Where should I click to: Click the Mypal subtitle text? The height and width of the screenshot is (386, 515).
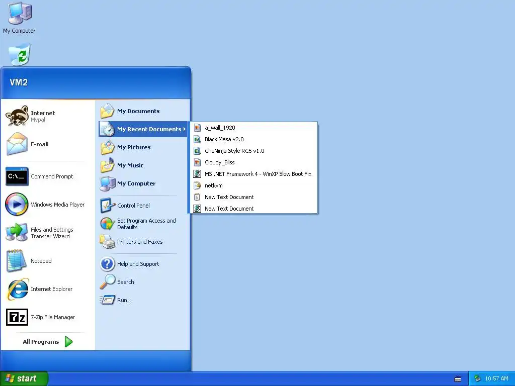point(38,120)
